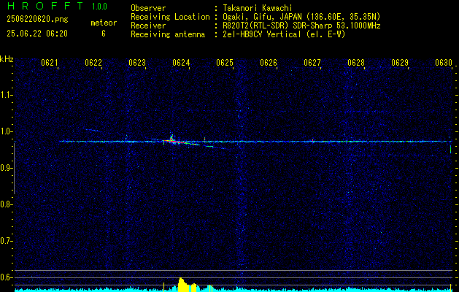
Task: Click the 0621 time axis marker
Action: pyautogui.click(x=50, y=63)
